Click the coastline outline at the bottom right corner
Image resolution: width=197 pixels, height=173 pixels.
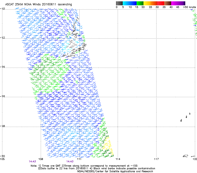189,156
